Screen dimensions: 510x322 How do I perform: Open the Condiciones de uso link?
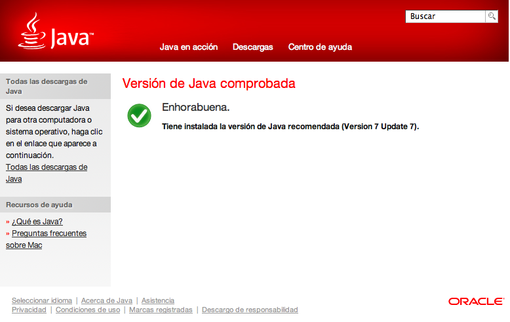coord(88,310)
